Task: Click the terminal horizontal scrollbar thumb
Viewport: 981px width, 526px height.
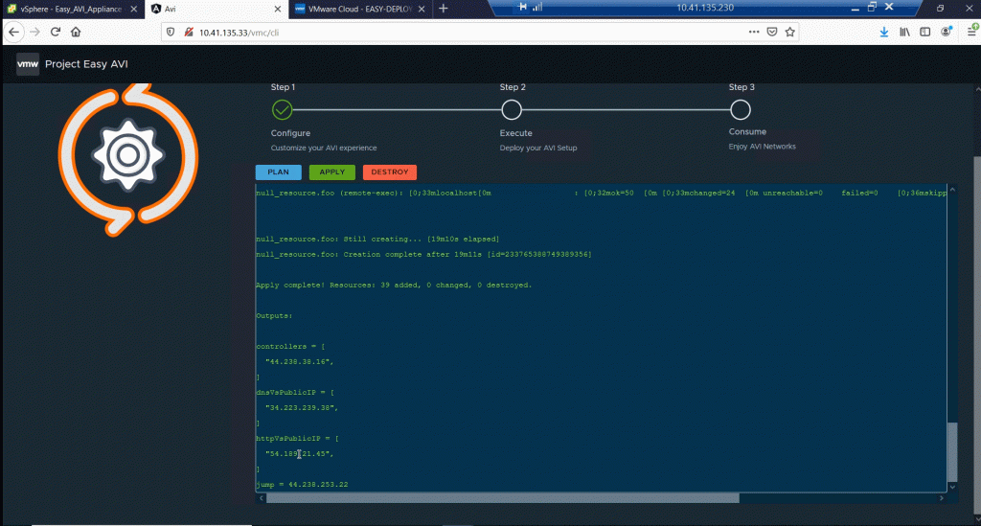Action: pos(502,498)
